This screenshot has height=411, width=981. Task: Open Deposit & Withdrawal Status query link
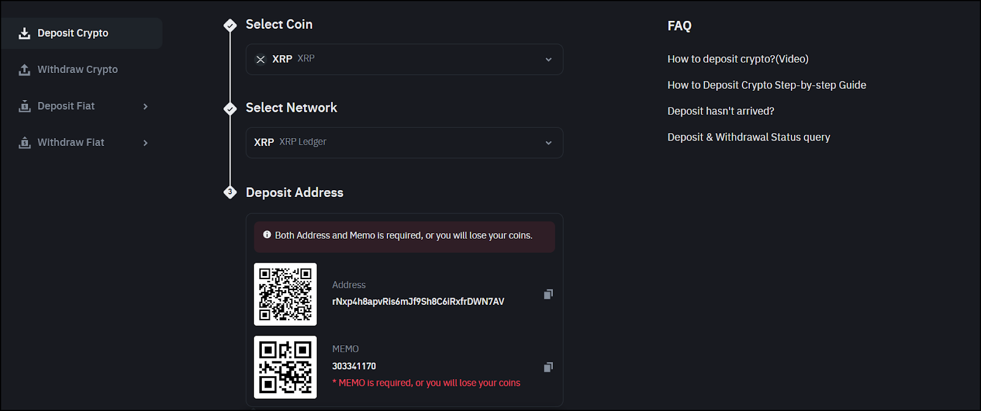[749, 137]
